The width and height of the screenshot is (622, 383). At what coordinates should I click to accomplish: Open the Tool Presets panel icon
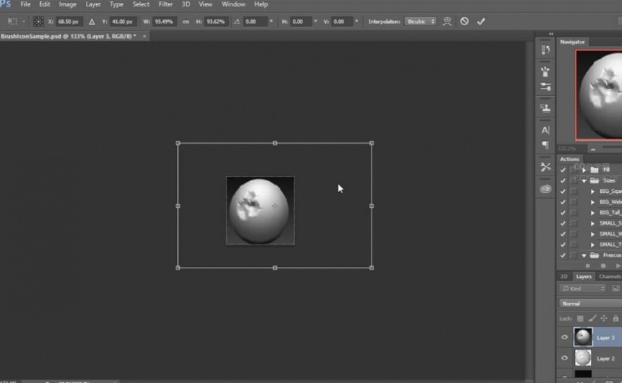coord(545,167)
